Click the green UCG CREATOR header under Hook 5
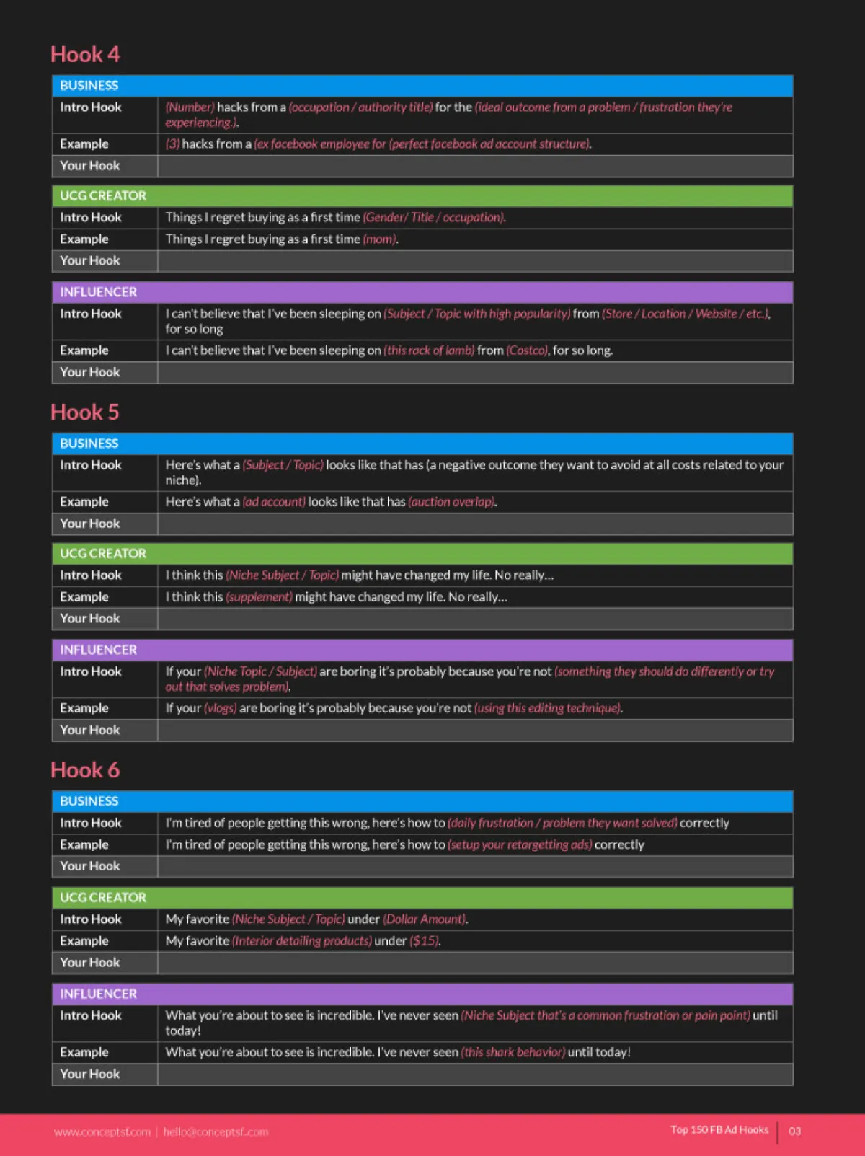 422,554
